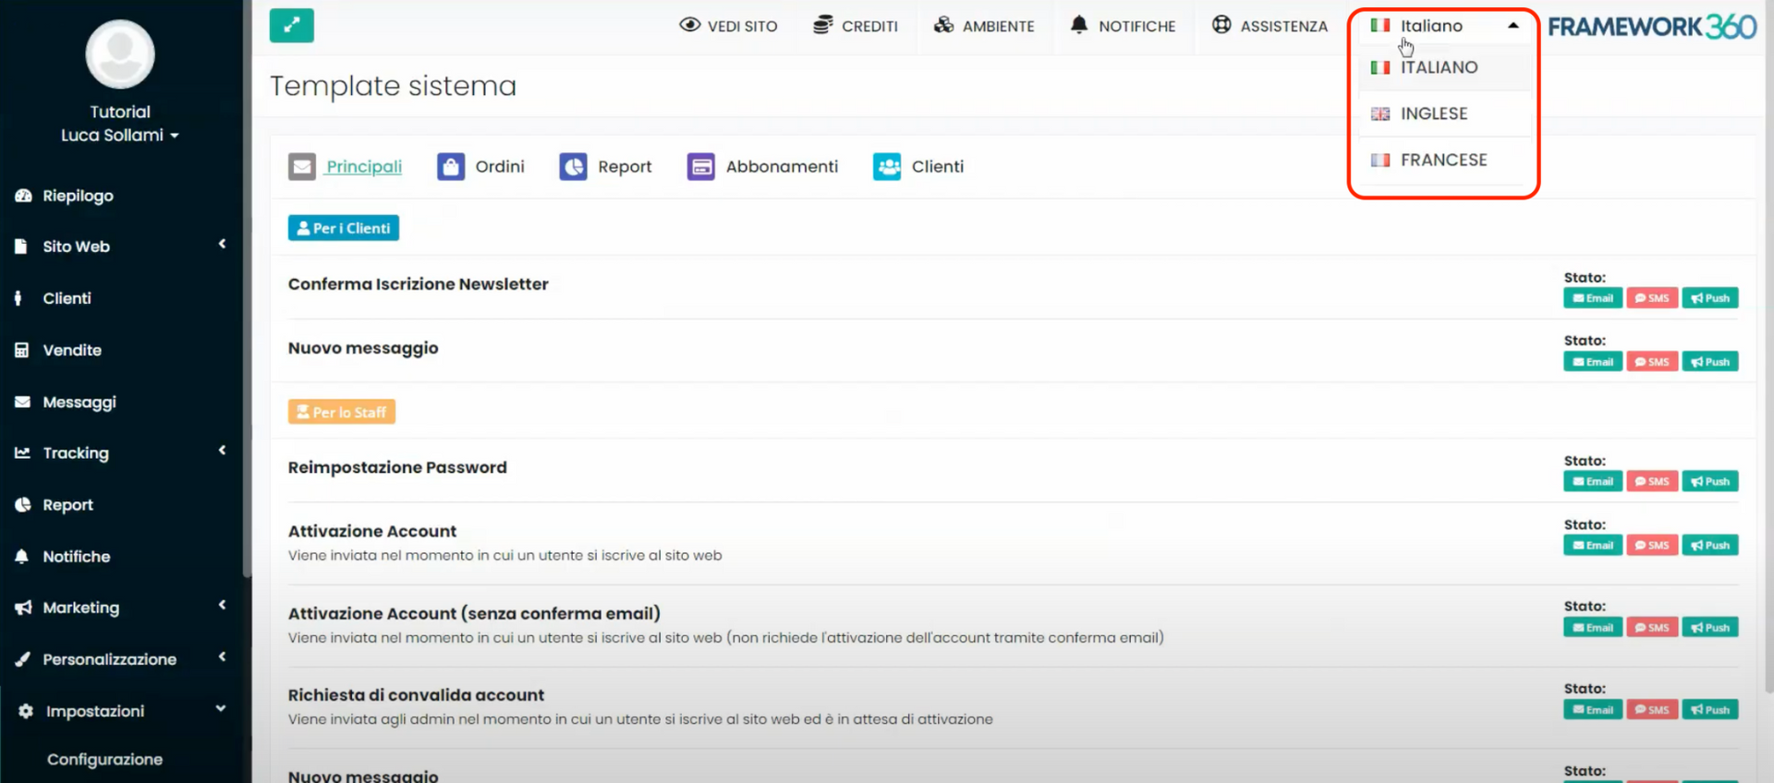
Task: Click the Marketing megaphone icon in sidebar
Action: (x=23, y=608)
